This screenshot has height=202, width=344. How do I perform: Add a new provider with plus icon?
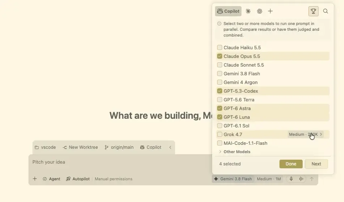270,11
